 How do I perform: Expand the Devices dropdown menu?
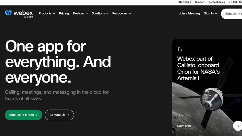tap(80, 13)
